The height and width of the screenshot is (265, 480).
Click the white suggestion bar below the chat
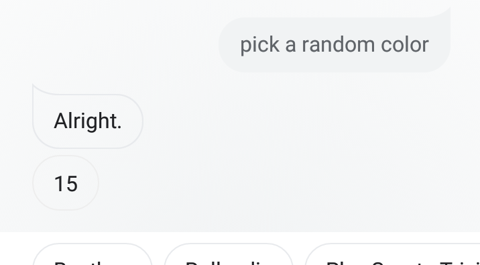point(240,248)
